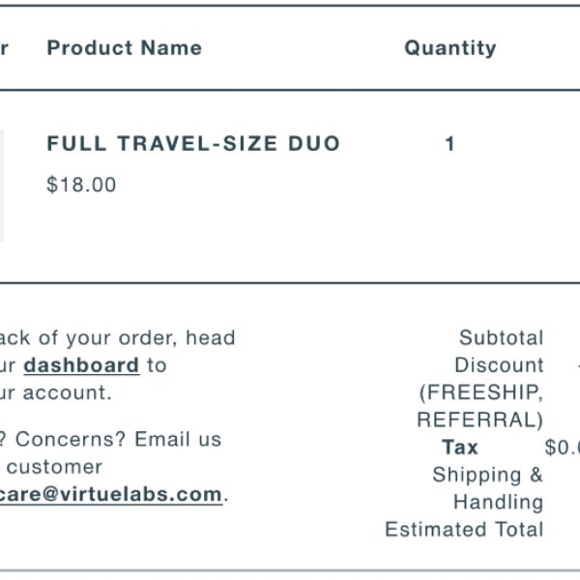Click the care@virtuelabs.com email link
Image resolution: width=580 pixels, height=580 pixels.
coord(110,494)
